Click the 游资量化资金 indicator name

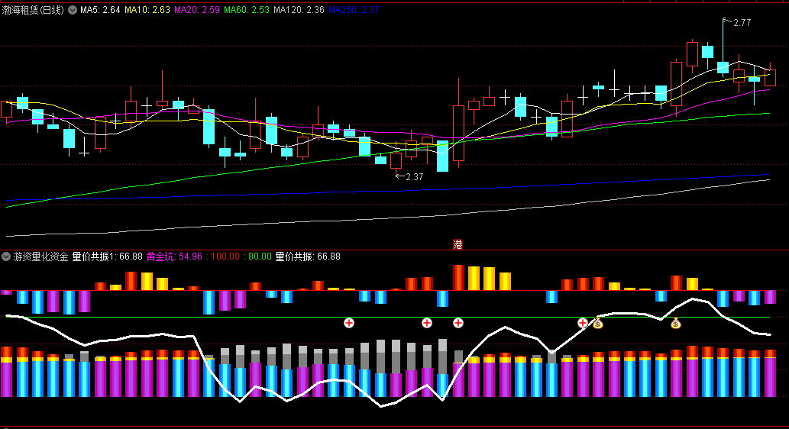click(x=40, y=256)
